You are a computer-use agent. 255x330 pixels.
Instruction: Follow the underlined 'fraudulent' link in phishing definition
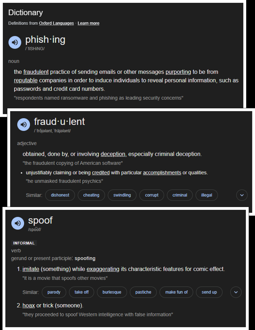(36, 72)
